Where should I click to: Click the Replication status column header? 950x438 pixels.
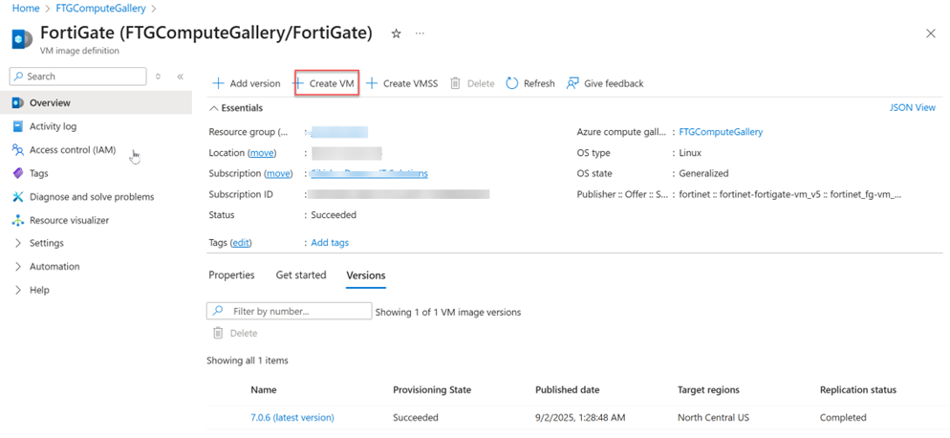(858, 390)
